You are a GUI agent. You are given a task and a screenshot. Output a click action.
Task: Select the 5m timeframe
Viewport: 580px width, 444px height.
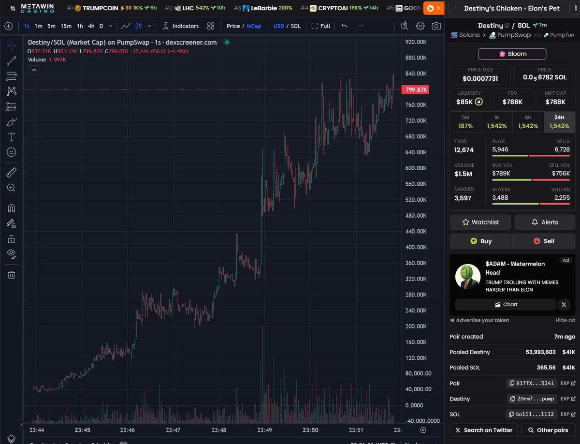pos(52,26)
